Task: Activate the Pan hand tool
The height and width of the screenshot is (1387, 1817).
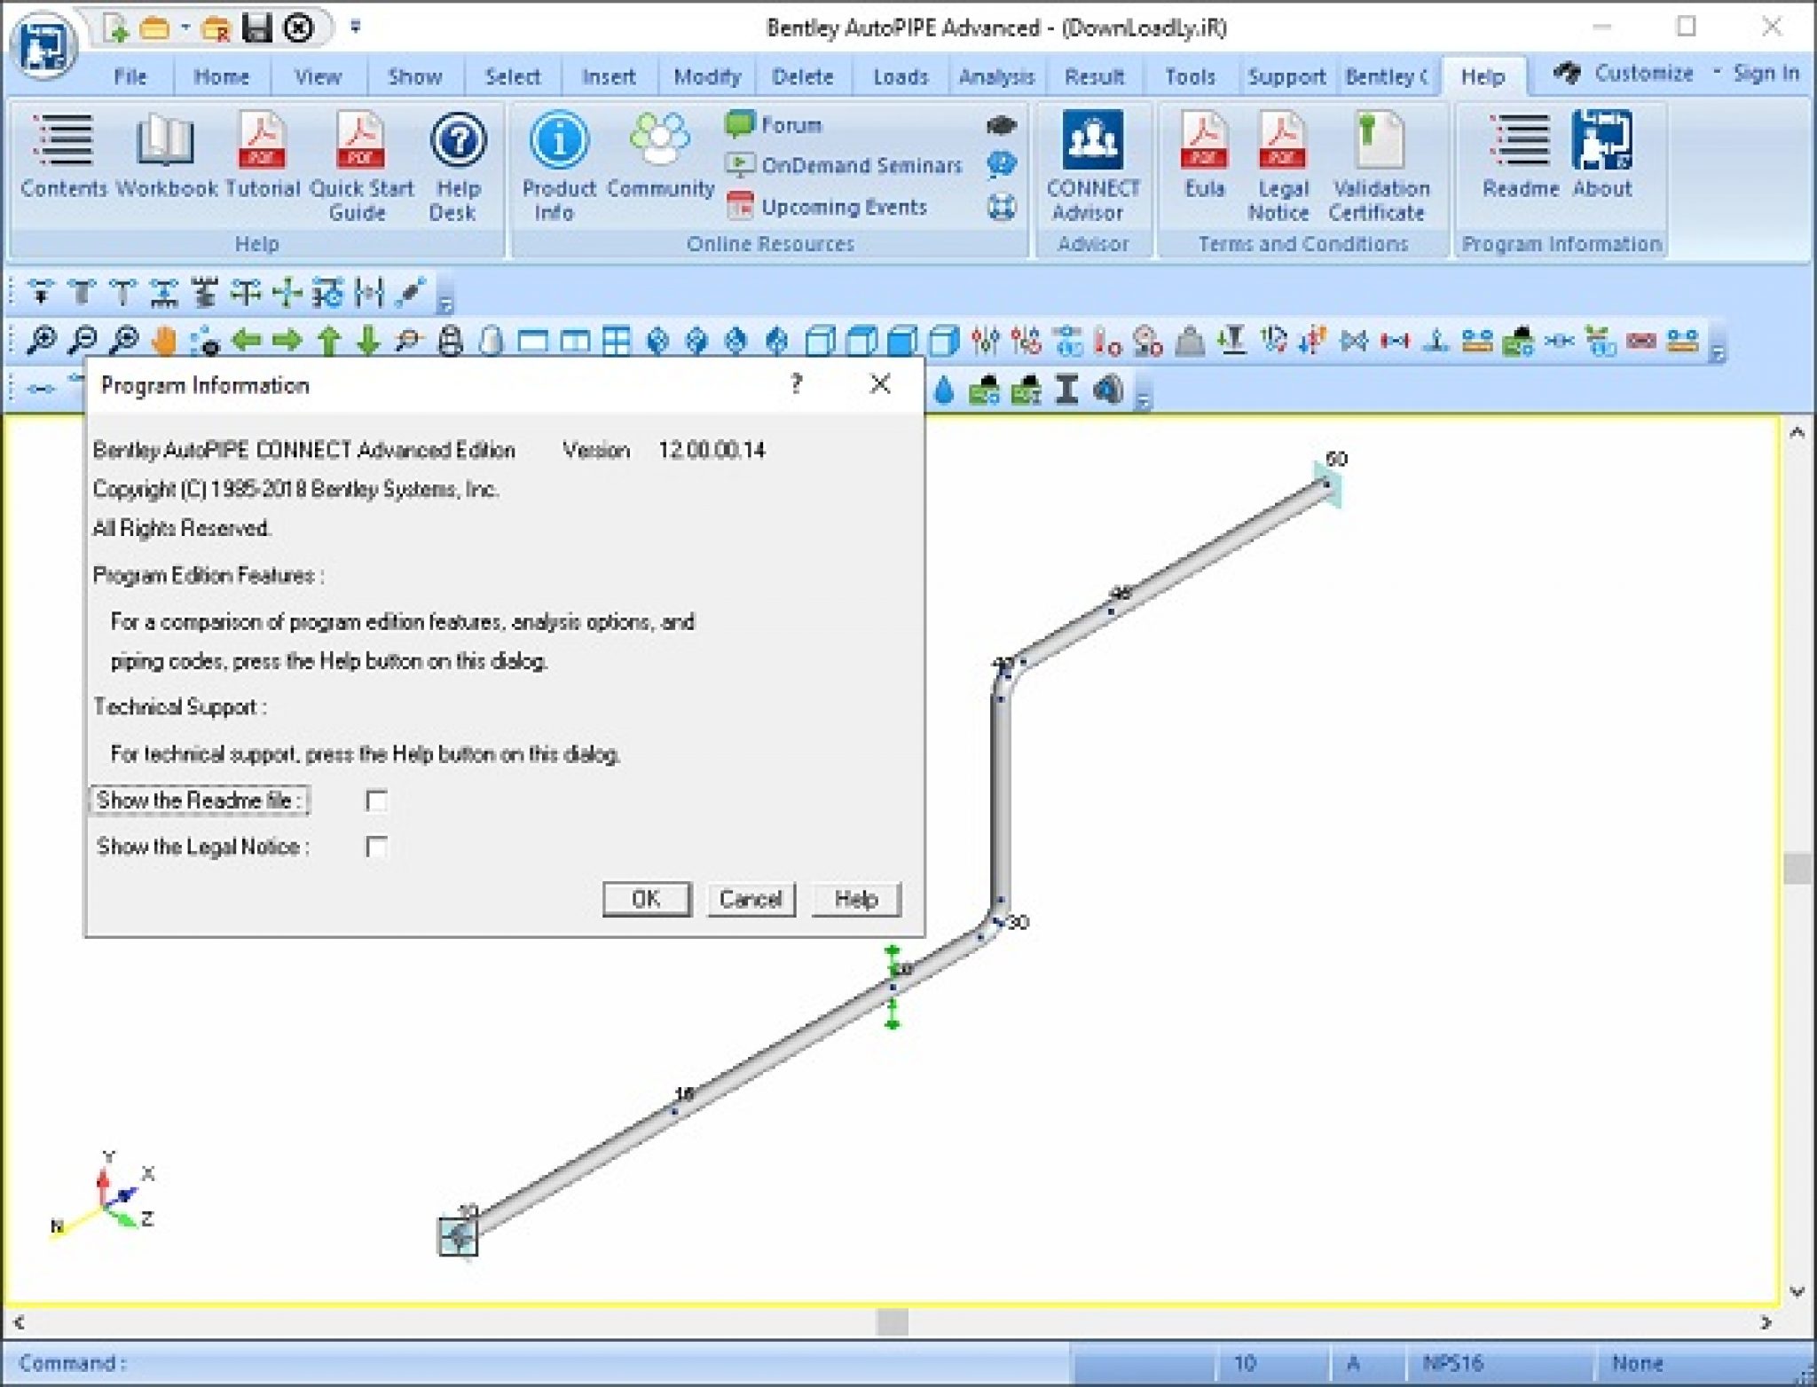Action: pos(164,340)
